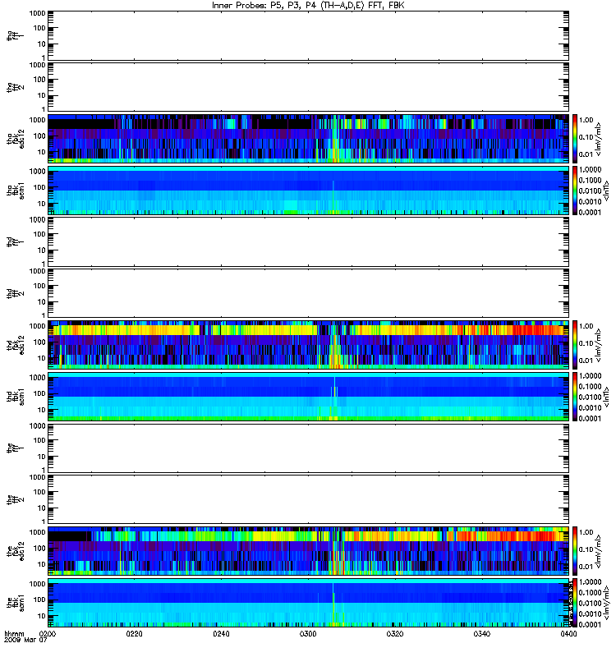Viewport: 616px width, 657px height.
Task: Click the 'thd fbk scm1' y-axis label
Action: (16, 397)
